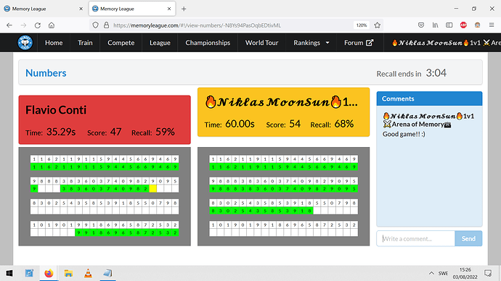Viewport: 501px width, 281px height.
Task: Open the browser home page icon
Action: 52,25
